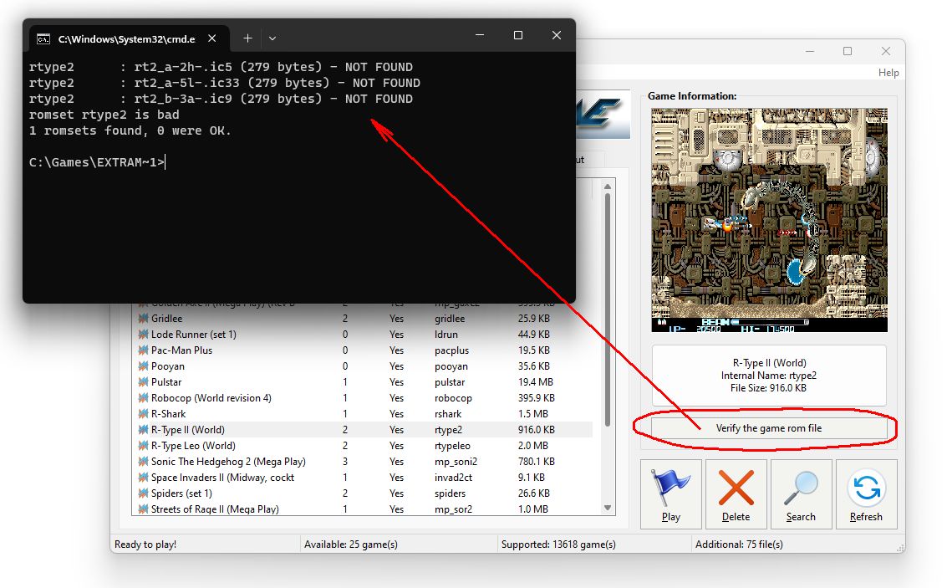Open a new terminal tab with plus
The width and height of the screenshot is (947, 588).
click(247, 38)
